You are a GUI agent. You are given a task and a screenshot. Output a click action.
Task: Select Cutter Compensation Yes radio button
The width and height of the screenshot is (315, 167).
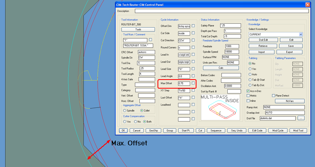coord(124,122)
